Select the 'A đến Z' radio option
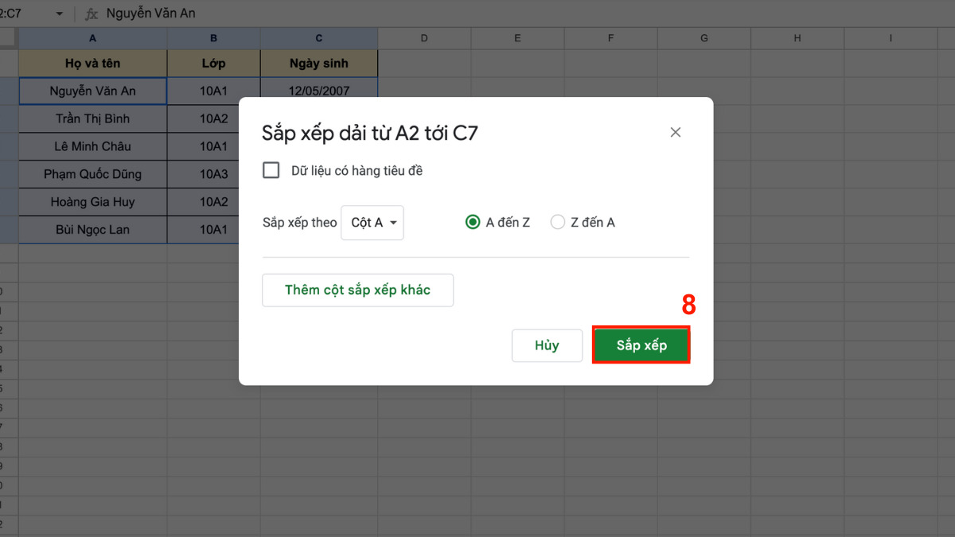Image resolution: width=955 pixels, height=537 pixels. (473, 223)
